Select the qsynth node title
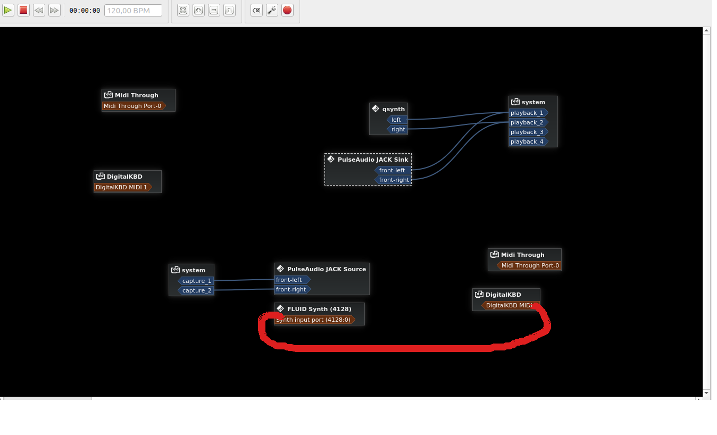 coord(394,109)
